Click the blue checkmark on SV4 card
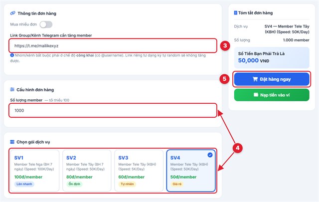This screenshot has width=319, height=202. 210,155
